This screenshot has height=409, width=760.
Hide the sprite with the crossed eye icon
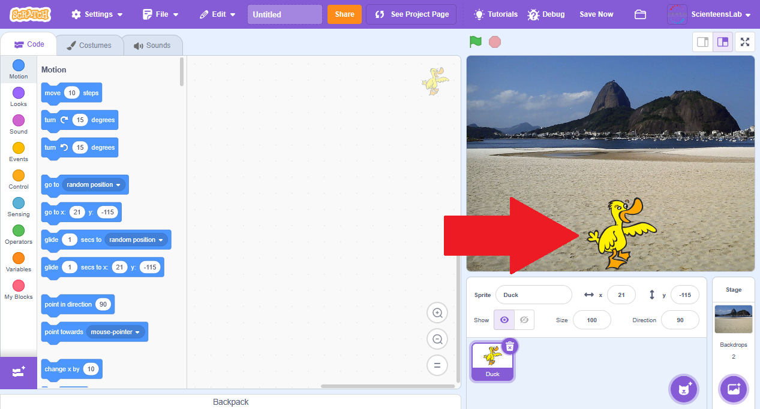[x=524, y=320]
